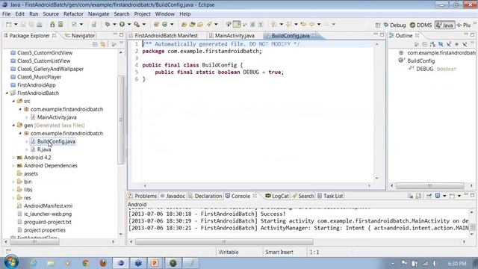
Task: Expand the bin folder
Action: (x=13, y=182)
